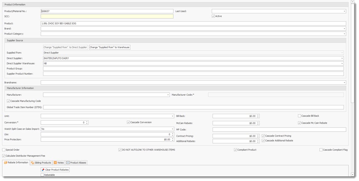Image resolution: width=359 pixels, height=181 pixels.
Task: Switch to the Sibling Products tab
Action: [41, 163]
